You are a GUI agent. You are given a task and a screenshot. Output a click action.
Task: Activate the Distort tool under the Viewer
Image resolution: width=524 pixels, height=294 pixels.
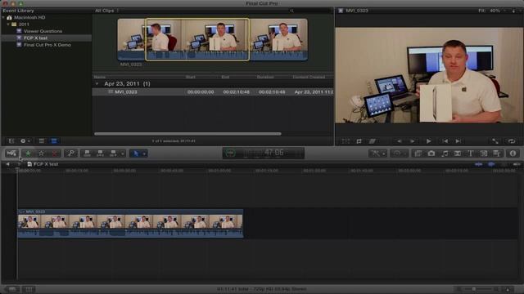(372, 141)
